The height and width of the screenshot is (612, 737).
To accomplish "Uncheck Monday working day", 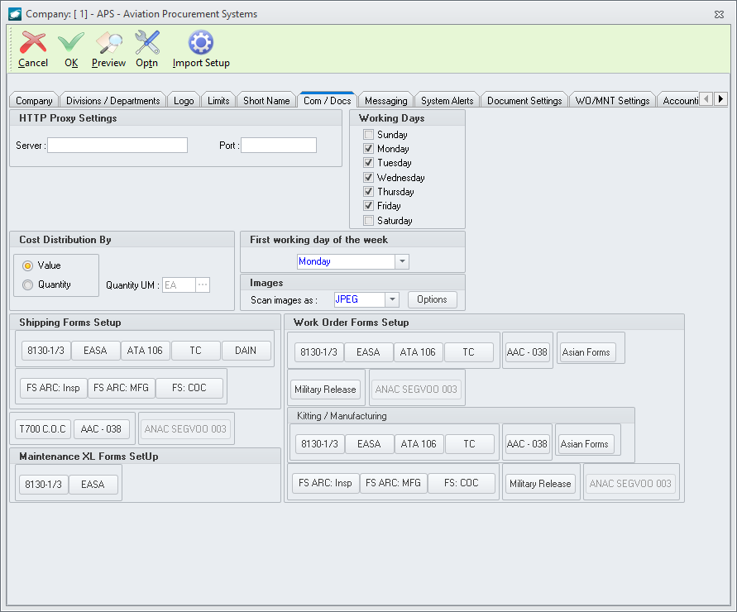I will 369,149.
